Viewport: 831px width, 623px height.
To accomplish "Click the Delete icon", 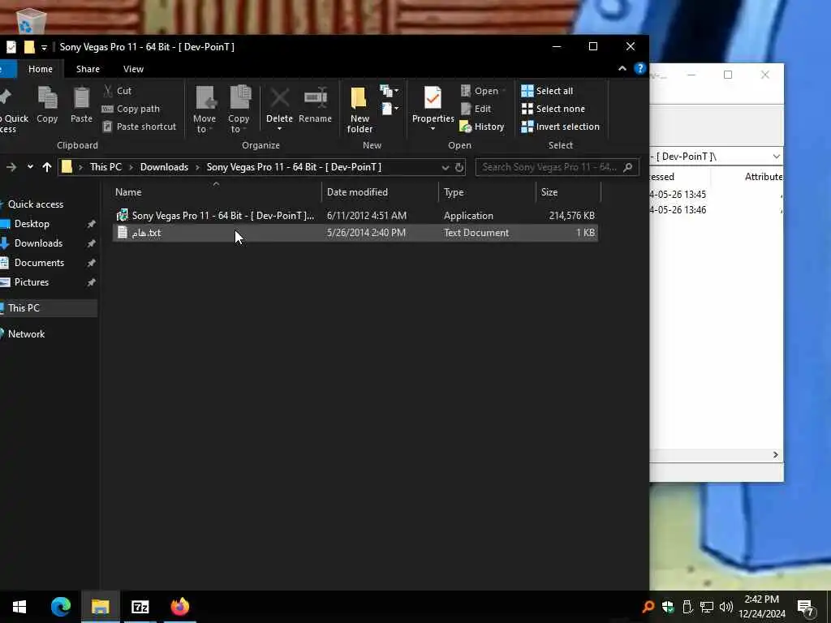I will [x=279, y=98].
